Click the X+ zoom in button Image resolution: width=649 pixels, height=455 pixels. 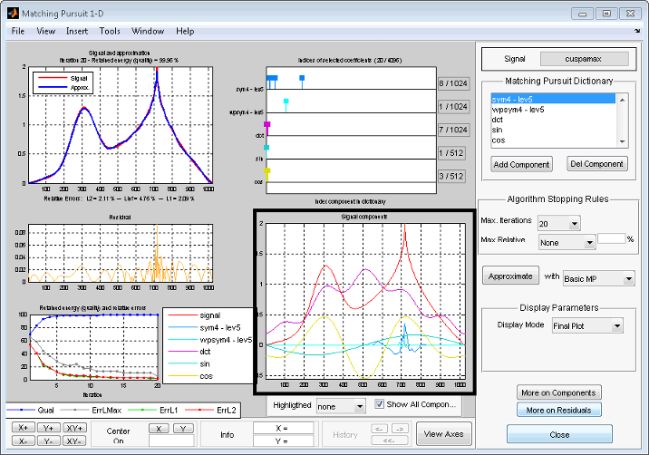[x=23, y=427]
